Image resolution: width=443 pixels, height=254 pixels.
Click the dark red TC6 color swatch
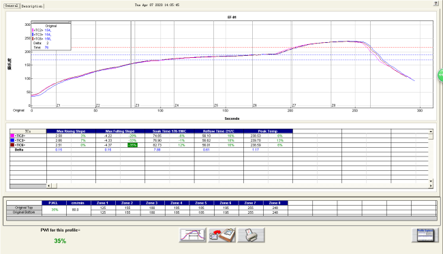click(x=12, y=145)
